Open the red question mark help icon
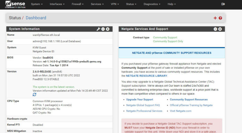The width and height of the screenshot is (242, 133). pos(220,18)
